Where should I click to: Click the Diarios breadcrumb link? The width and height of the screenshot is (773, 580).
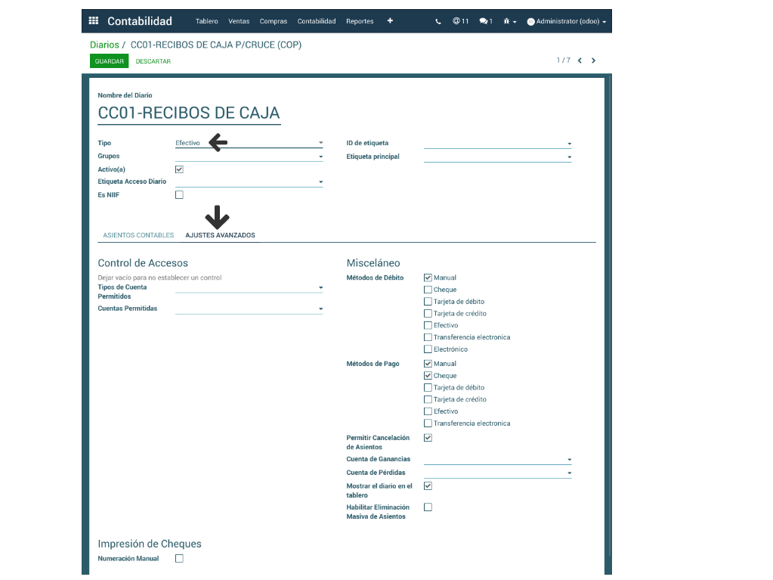click(x=104, y=45)
